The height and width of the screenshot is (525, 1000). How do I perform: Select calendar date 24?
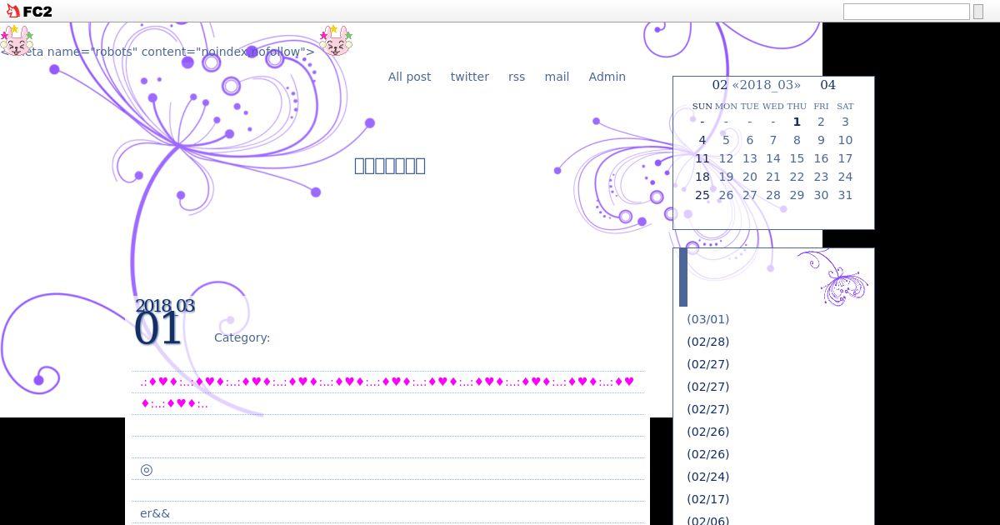tap(845, 177)
